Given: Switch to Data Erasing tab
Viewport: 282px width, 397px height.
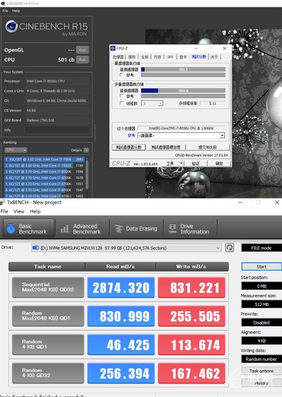Looking at the screenshot, I should (x=136, y=228).
